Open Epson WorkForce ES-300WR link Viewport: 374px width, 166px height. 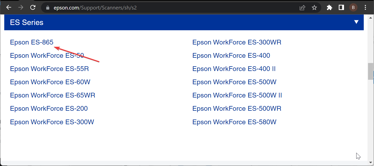[x=237, y=42]
